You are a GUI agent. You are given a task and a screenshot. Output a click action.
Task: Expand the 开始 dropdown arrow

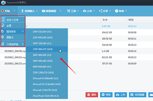(14, 11)
